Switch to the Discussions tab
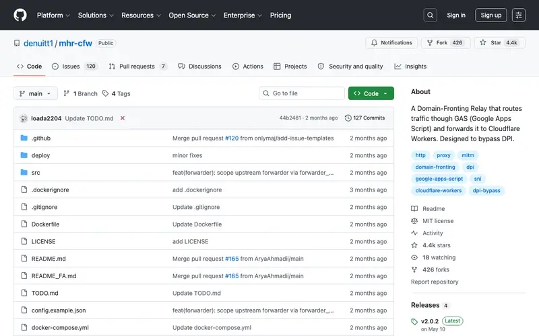Screen dimensions: 539x336 tap(199, 66)
